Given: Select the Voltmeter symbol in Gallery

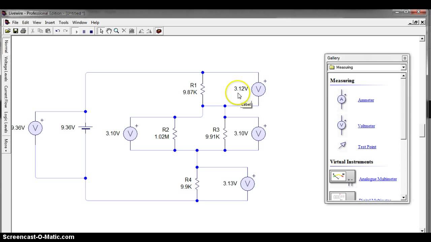Looking at the screenshot, I should click(342, 125).
